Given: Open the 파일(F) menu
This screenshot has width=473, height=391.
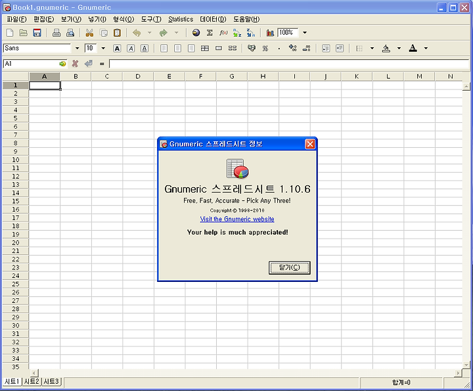Looking at the screenshot, I should 16,19.
